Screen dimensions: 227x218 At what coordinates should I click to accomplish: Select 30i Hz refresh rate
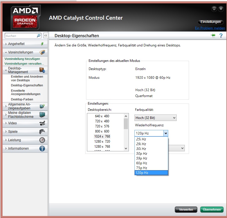tap(151, 149)
